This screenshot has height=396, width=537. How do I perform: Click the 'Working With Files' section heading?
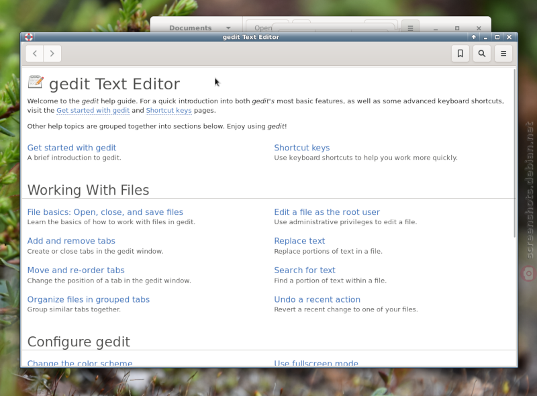88,190
